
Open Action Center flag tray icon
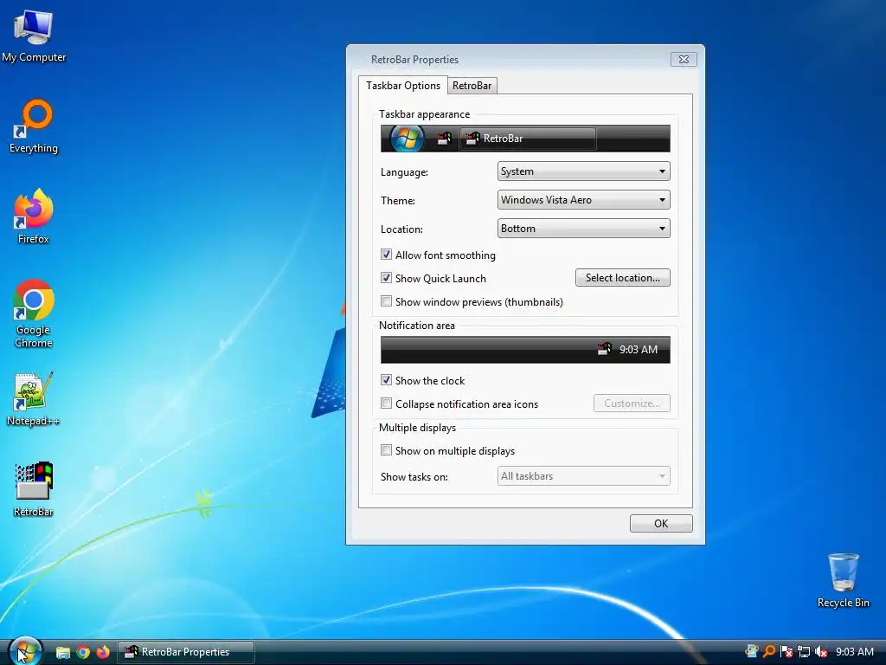coord(786,651)
